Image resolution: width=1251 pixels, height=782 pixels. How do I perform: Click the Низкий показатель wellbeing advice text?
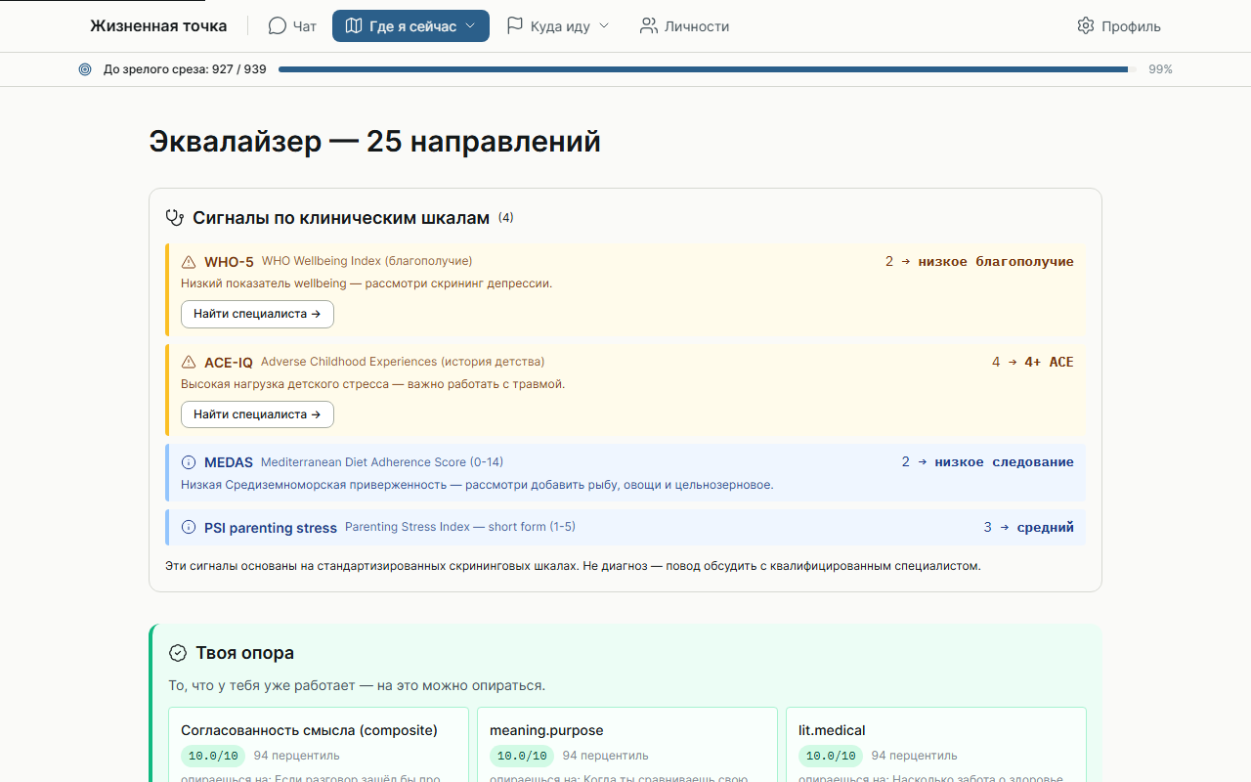[367, 283]
